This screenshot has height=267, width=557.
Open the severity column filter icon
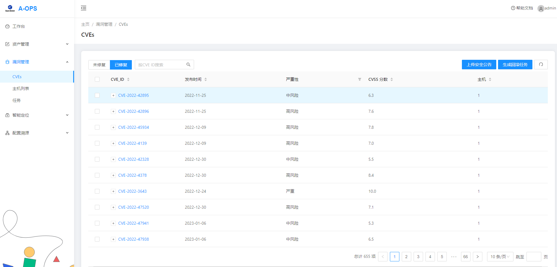(x=359, y=79)
